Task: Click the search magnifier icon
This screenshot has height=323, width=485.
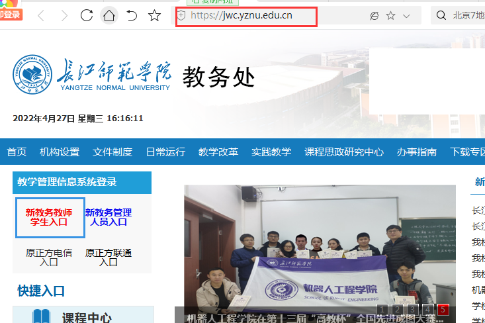Action: pos(441,15)
